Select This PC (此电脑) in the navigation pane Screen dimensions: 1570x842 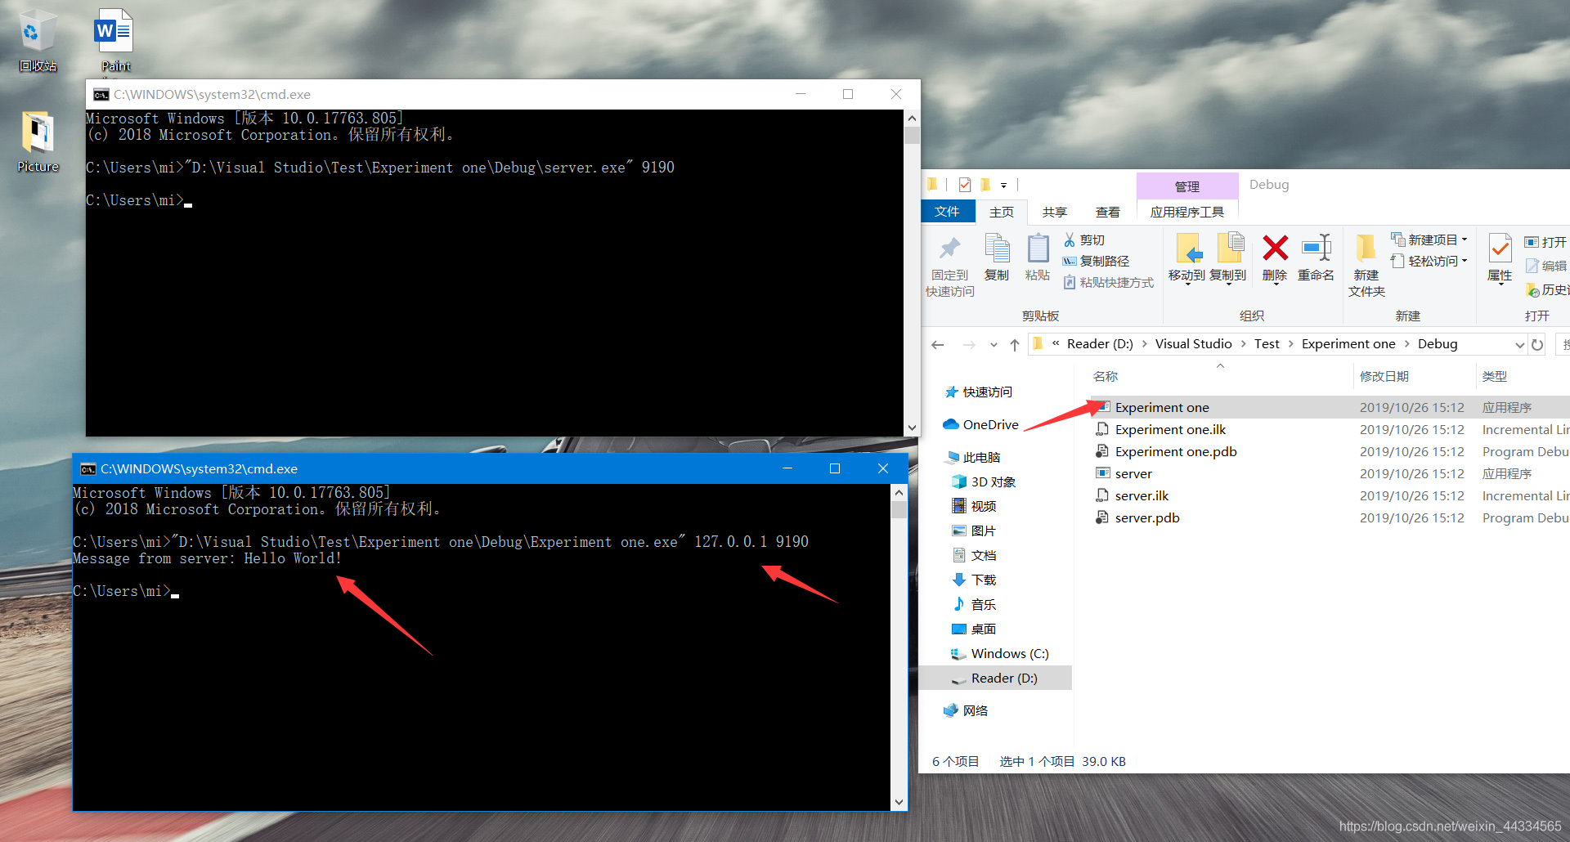tap(974, 458)
